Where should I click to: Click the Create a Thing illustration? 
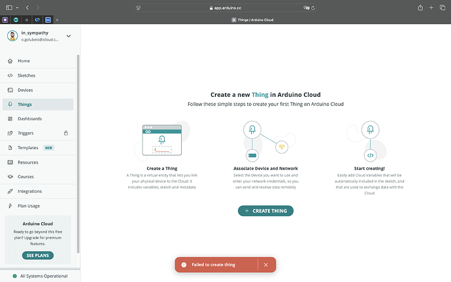[x=162, y=140]
